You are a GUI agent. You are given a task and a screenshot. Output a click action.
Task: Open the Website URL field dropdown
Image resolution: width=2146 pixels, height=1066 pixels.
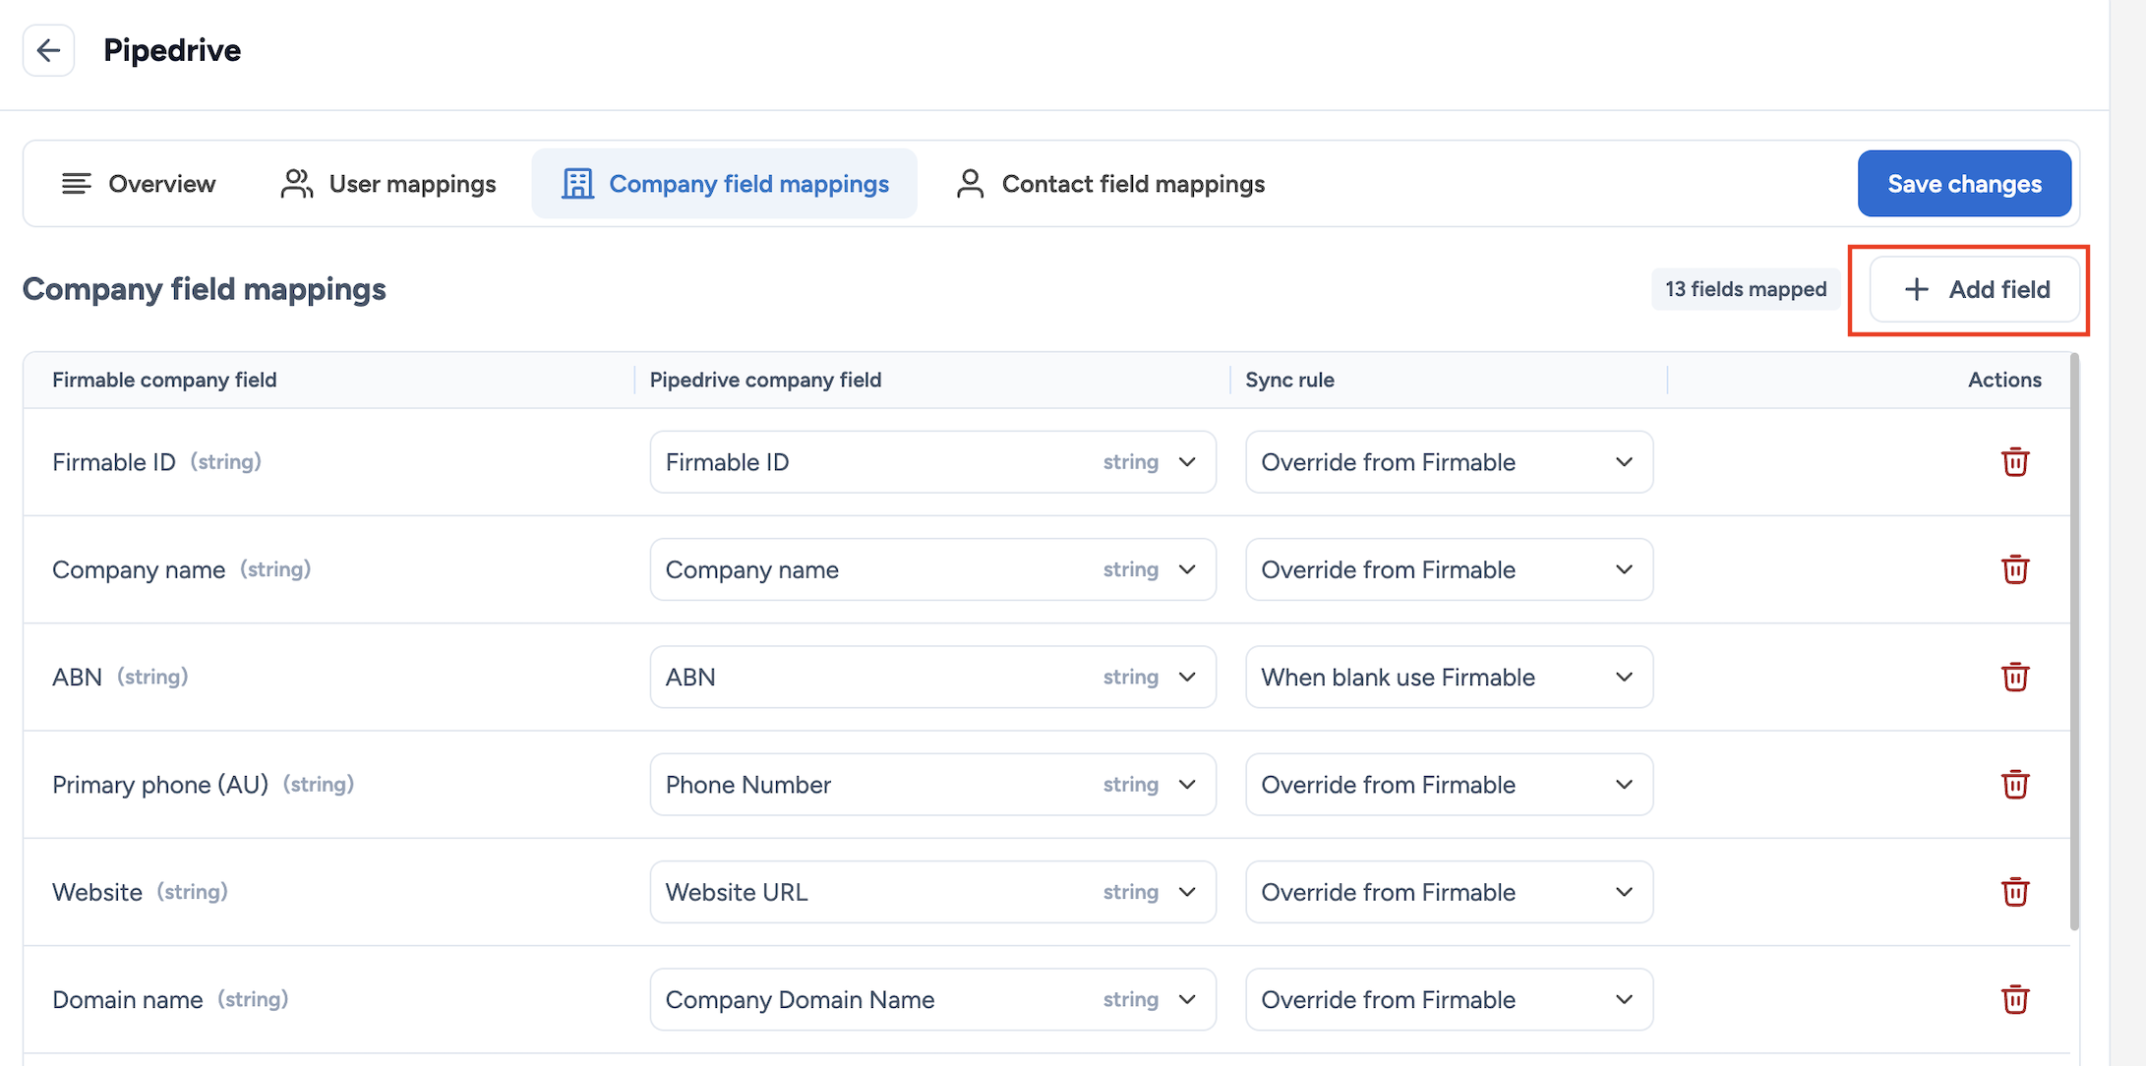pos(931,892)
